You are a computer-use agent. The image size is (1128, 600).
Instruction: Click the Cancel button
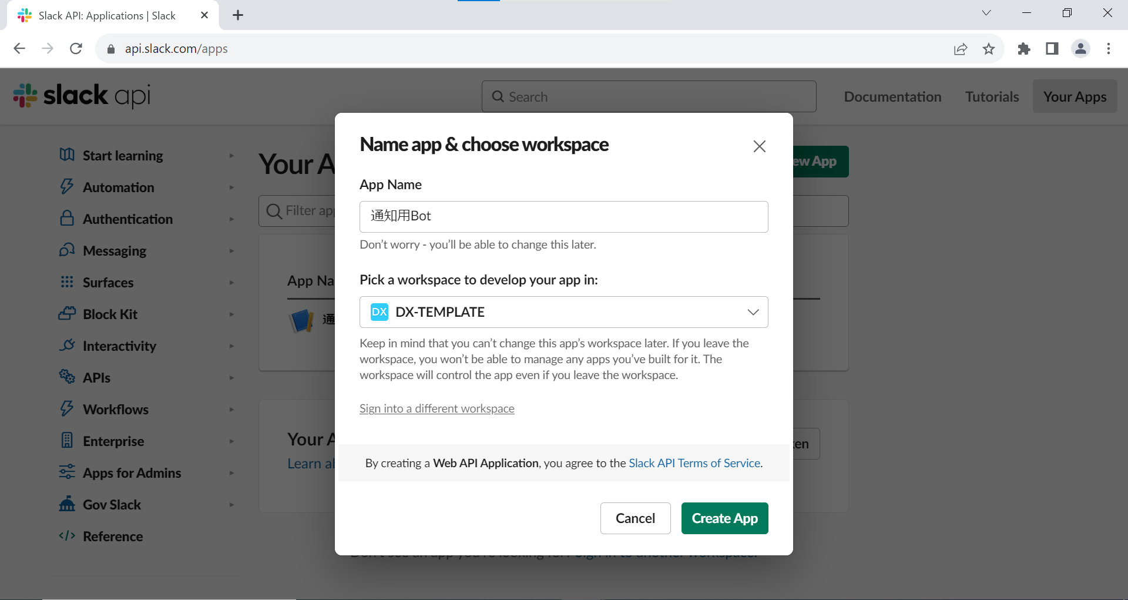635,518
